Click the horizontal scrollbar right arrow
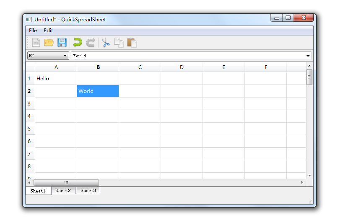 (x=302, y=182)
